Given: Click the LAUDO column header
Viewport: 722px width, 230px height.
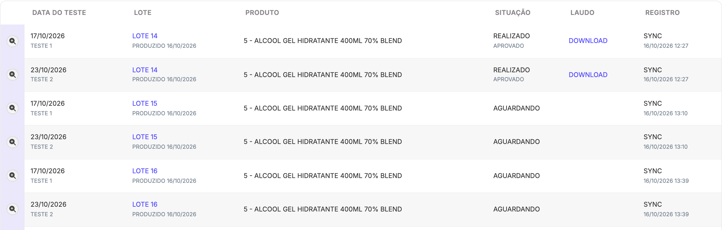Looking at the screenshot, I should coord(582,13).
